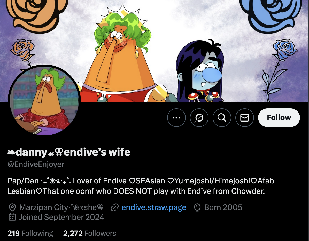309x241 pixels.
Task: Click the profile bio description text
Action: 141,186
